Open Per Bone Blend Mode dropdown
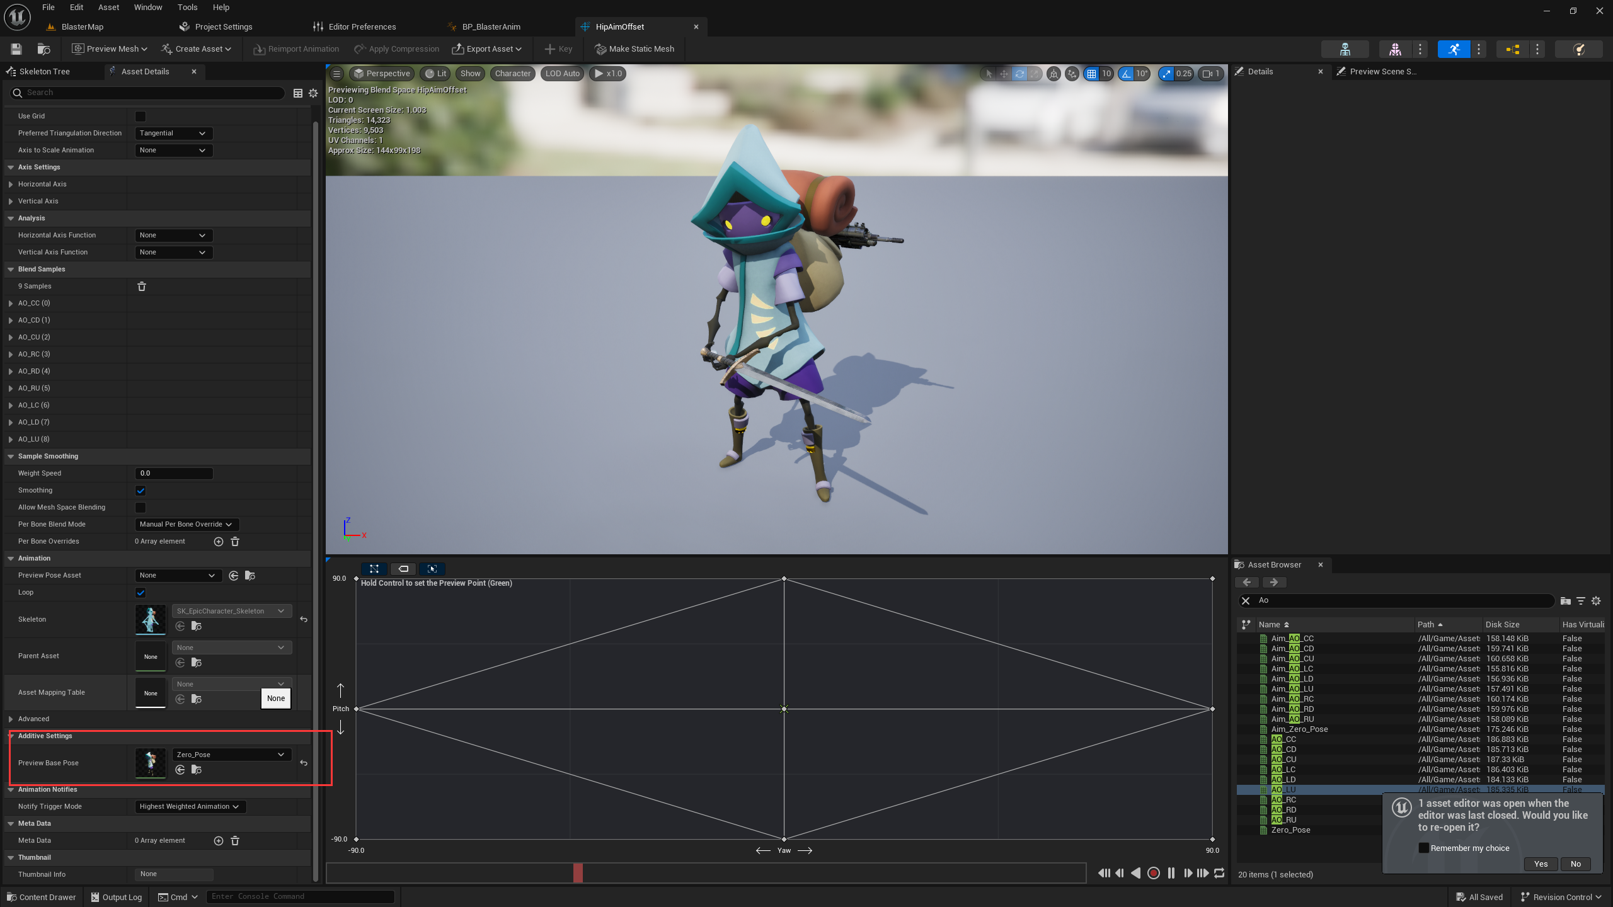Viewport: 1613px width, 907px height. [x=187, y=525]
